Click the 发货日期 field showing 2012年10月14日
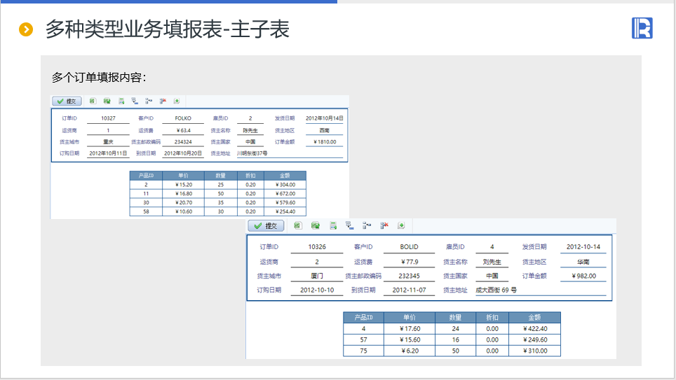This screenshot has height=380, width=676. click(x=324, y=118)
